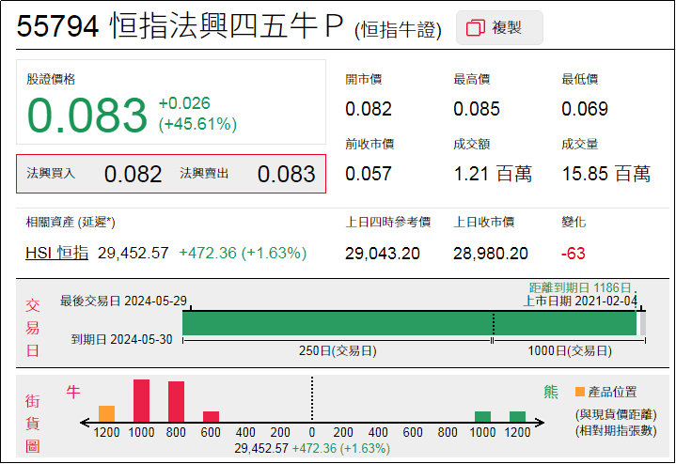
Task: Click the price change +0.026
Action: [x=184, y=103]
